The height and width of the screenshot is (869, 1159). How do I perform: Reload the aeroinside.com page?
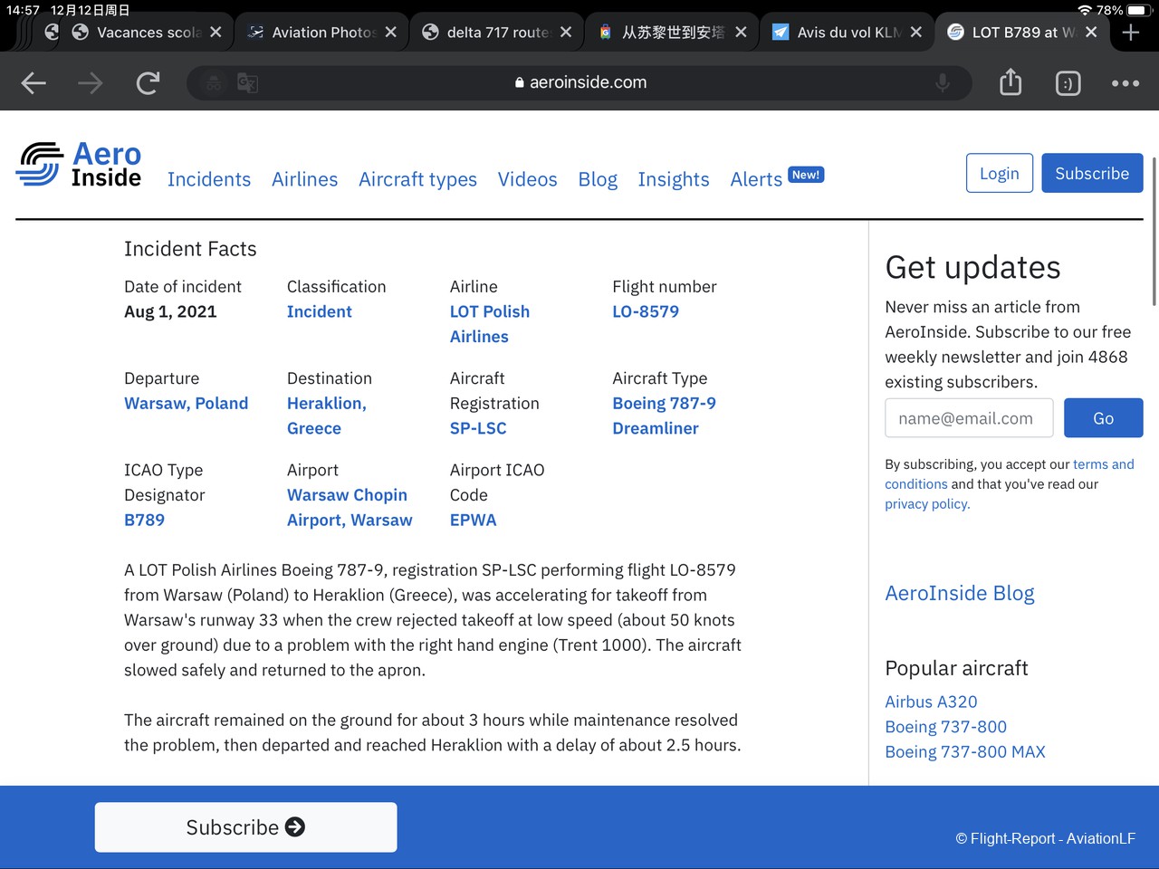tap(148, 83)
